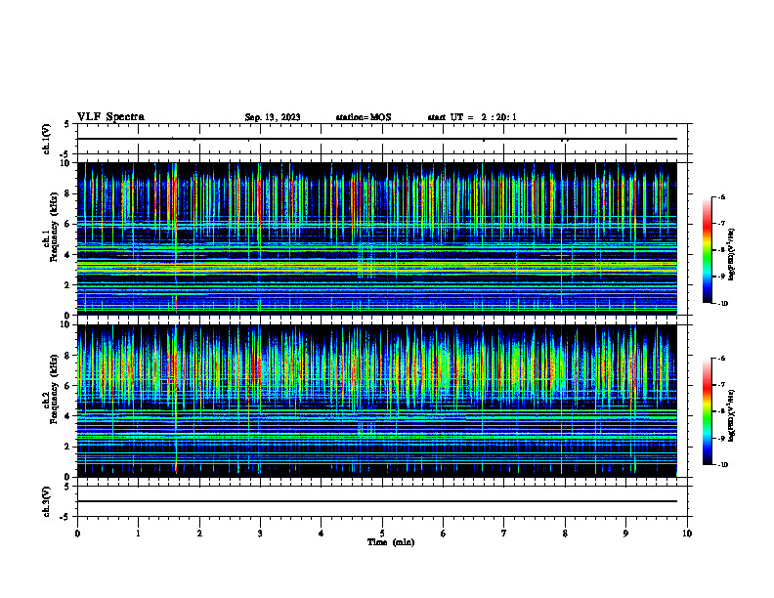The image size is (774, 598).
Task: Click the "9" tick on the time axis
Action: pos(625,534)
